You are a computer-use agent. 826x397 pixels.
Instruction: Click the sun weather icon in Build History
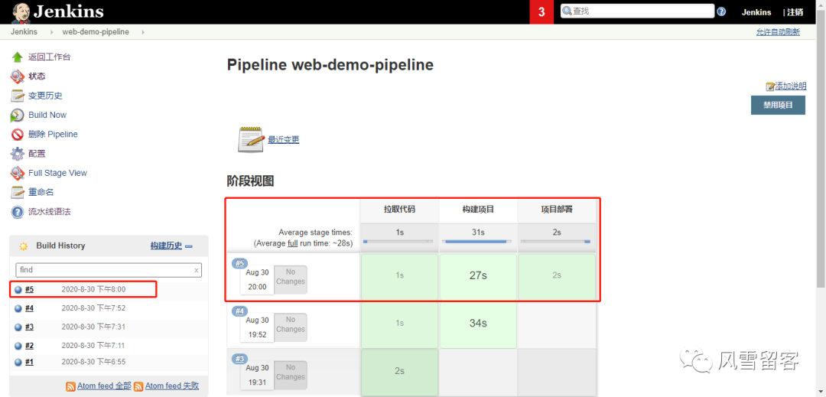tap(23, 246)
